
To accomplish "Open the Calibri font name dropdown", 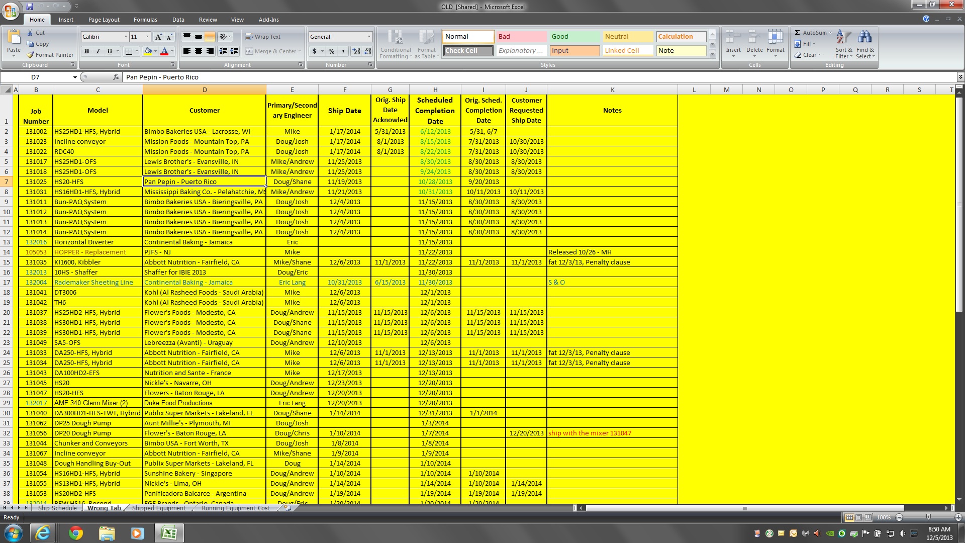I will [126, 37].
